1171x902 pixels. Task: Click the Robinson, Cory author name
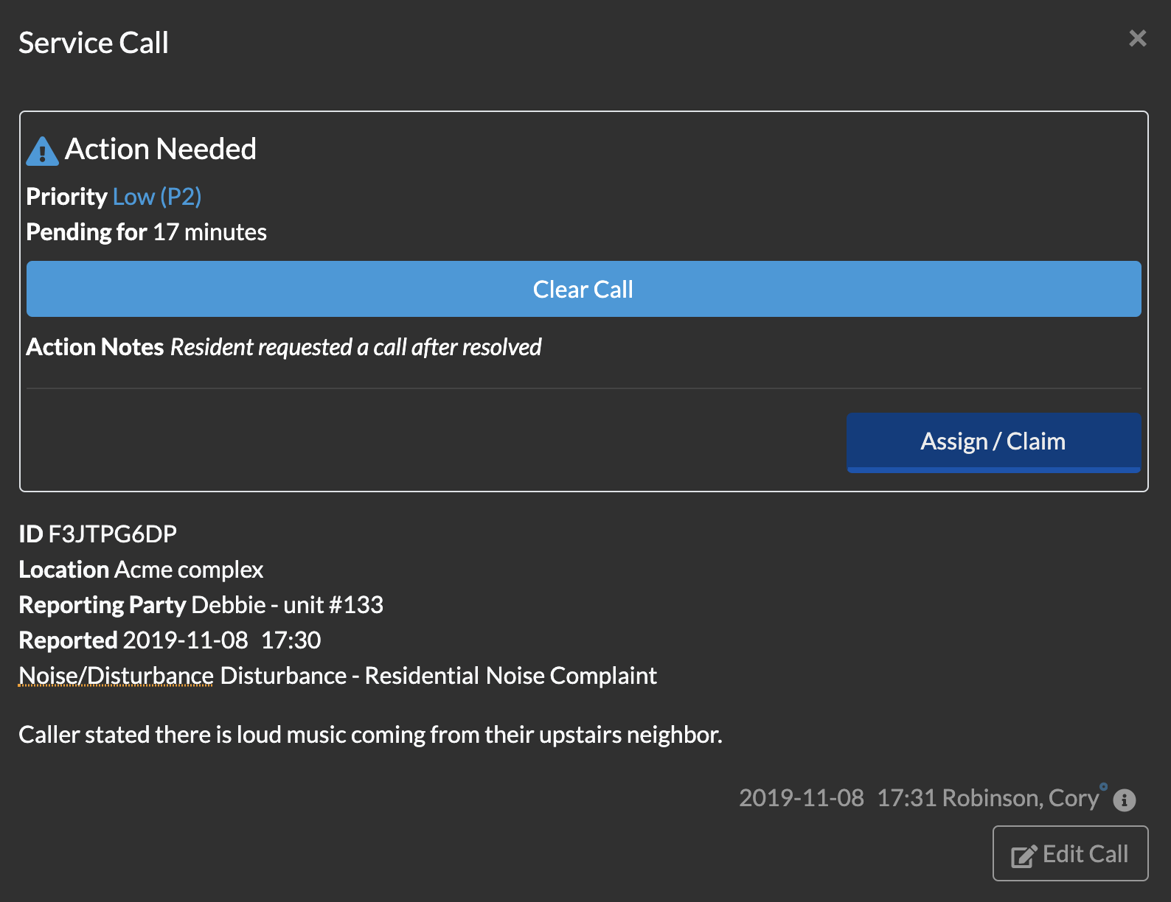(x=1020, y=798)
